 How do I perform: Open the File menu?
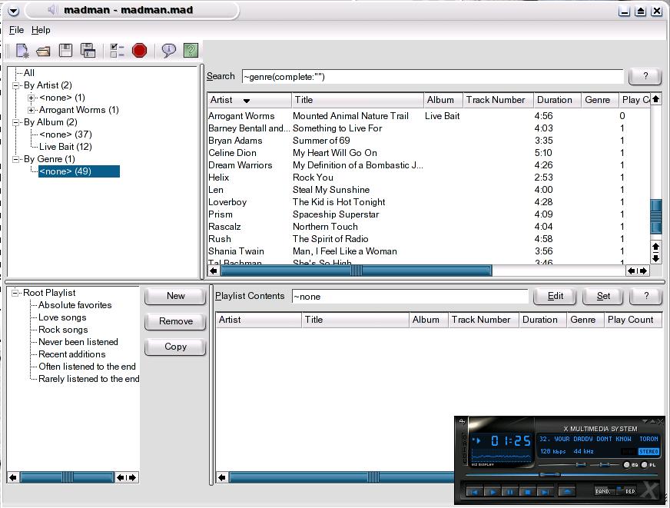tap(16, 30)
